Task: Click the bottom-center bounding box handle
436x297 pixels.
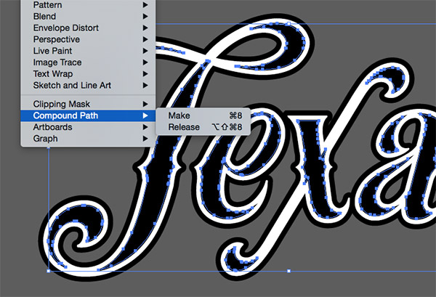Action: point(288,271)
